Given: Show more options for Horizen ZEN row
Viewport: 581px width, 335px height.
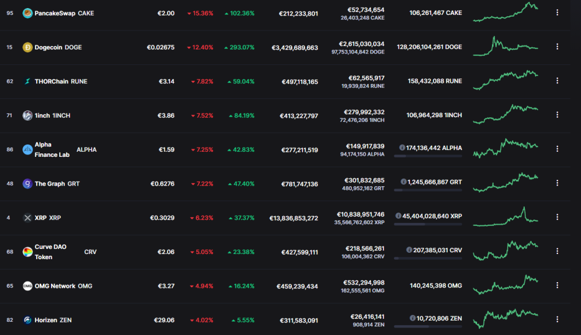Looking at the screenshot, I should (557, 319).
